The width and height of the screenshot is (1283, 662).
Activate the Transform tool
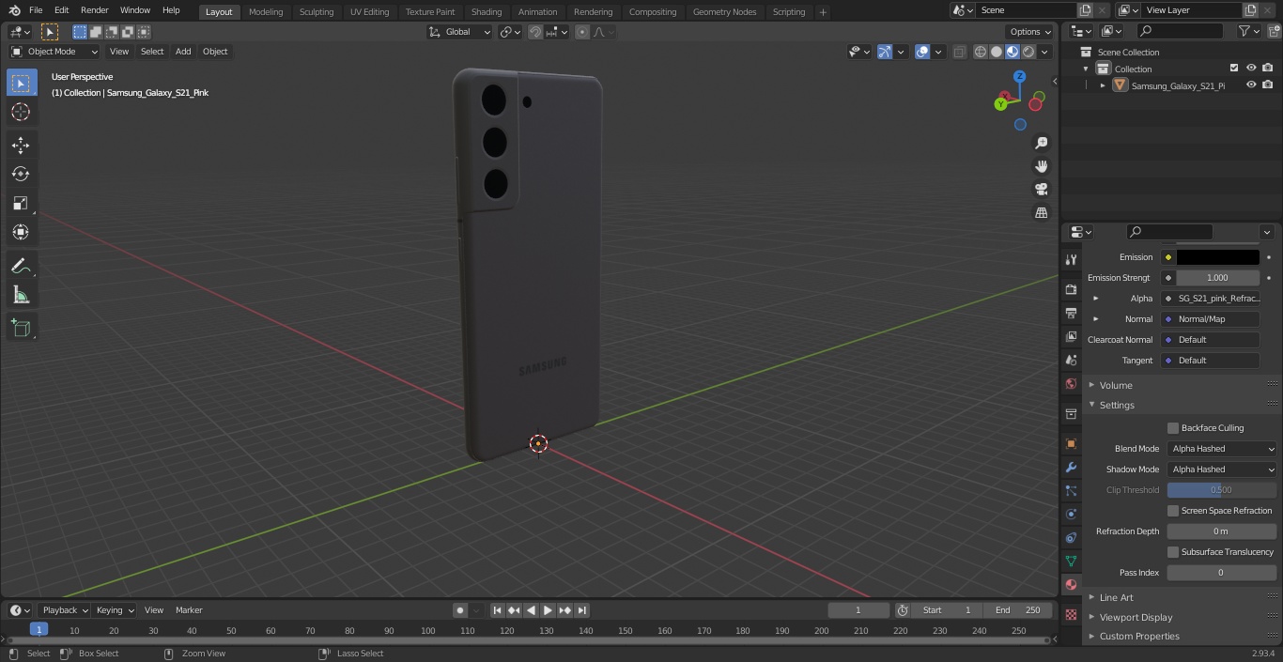[21, 232]
